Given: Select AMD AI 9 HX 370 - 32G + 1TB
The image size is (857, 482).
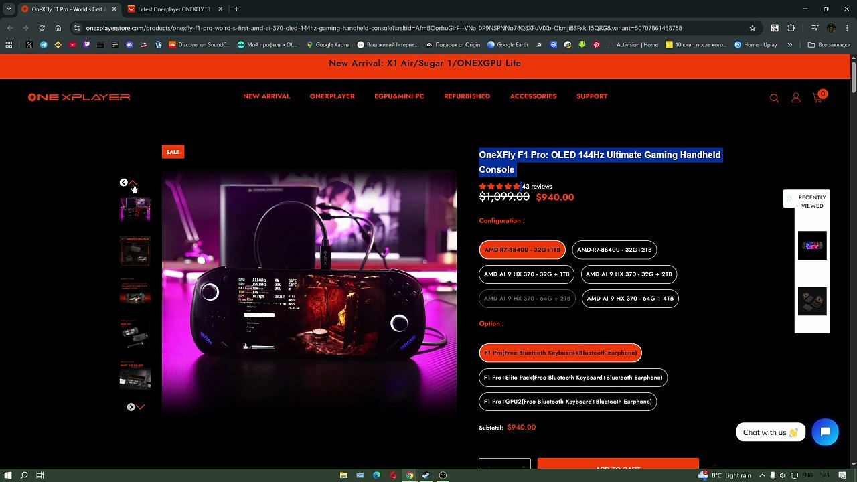Looking at the screenshot, I should [x=526, y=274].
